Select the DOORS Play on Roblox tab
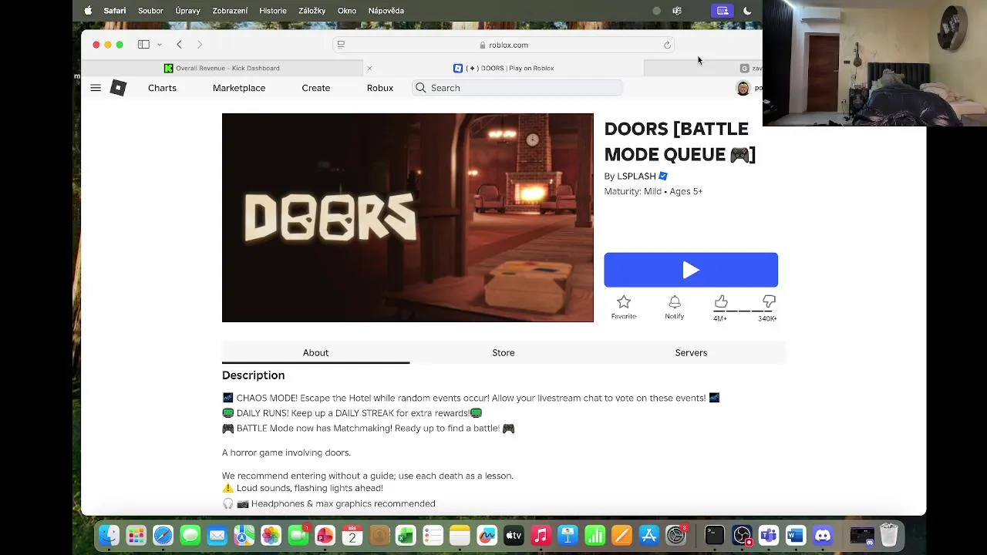Screen dimensions: 987x555 [x=504, y=68]
